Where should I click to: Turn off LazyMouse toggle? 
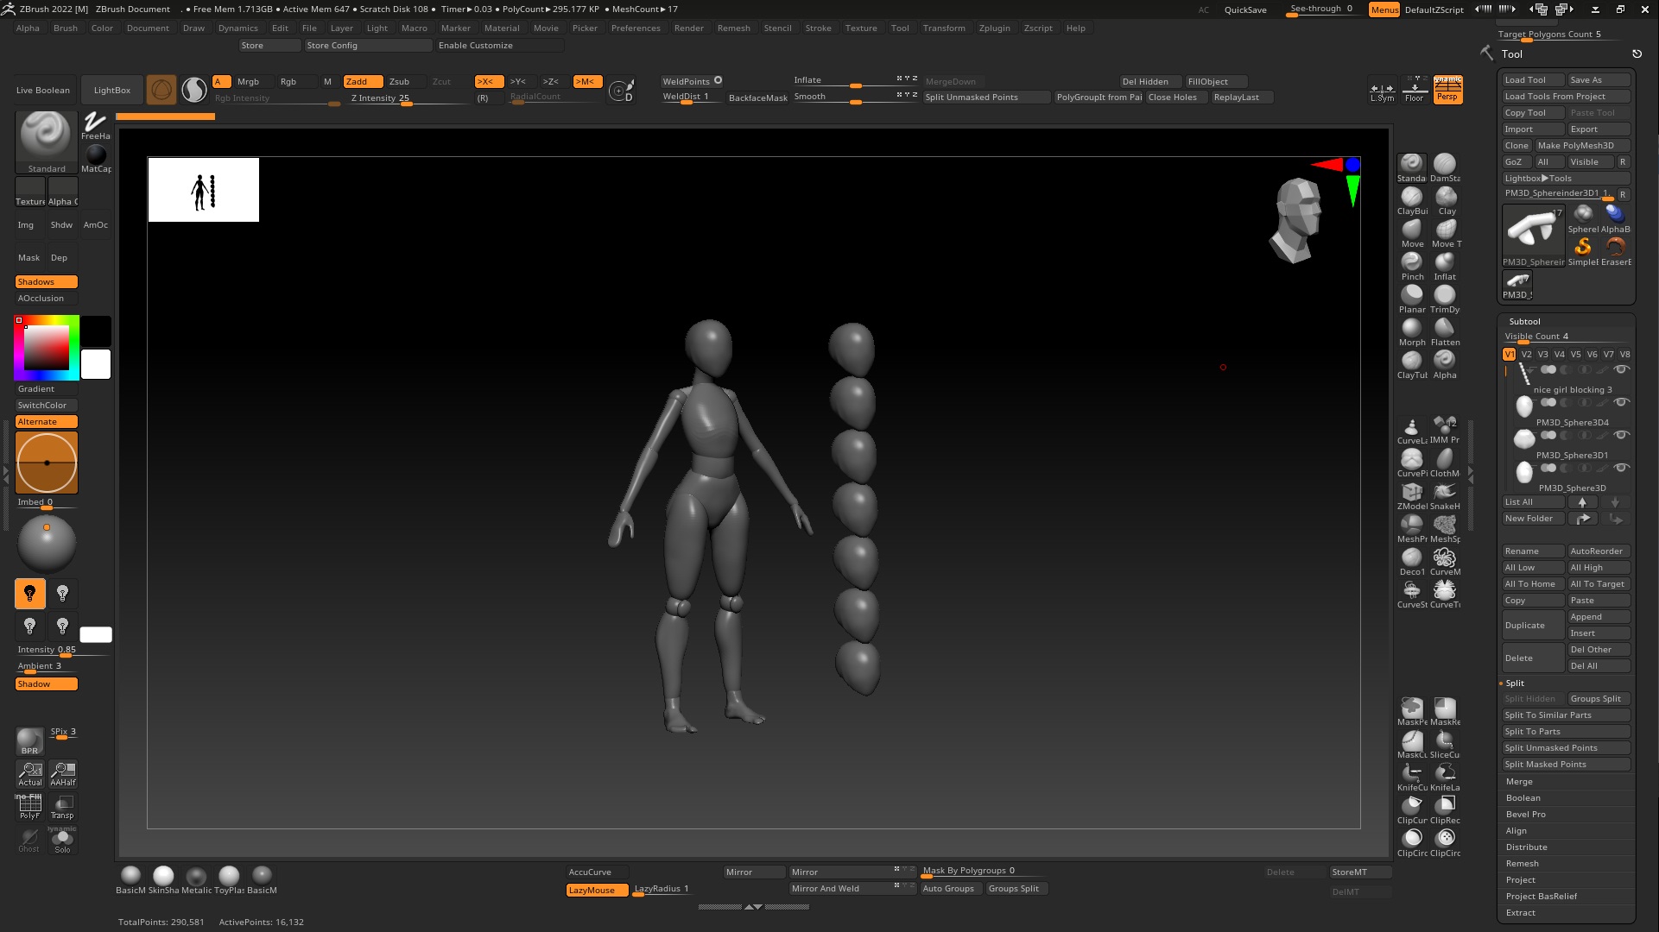pos(597,890)
